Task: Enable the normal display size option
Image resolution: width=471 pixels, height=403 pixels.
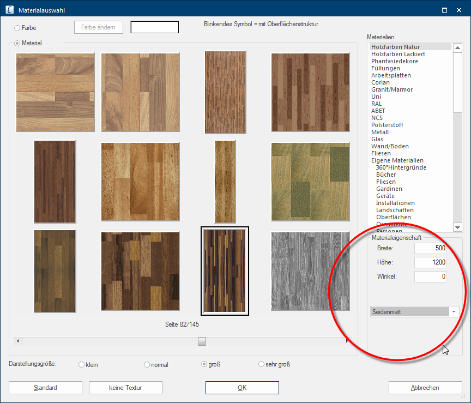Action: pos(147,365)
